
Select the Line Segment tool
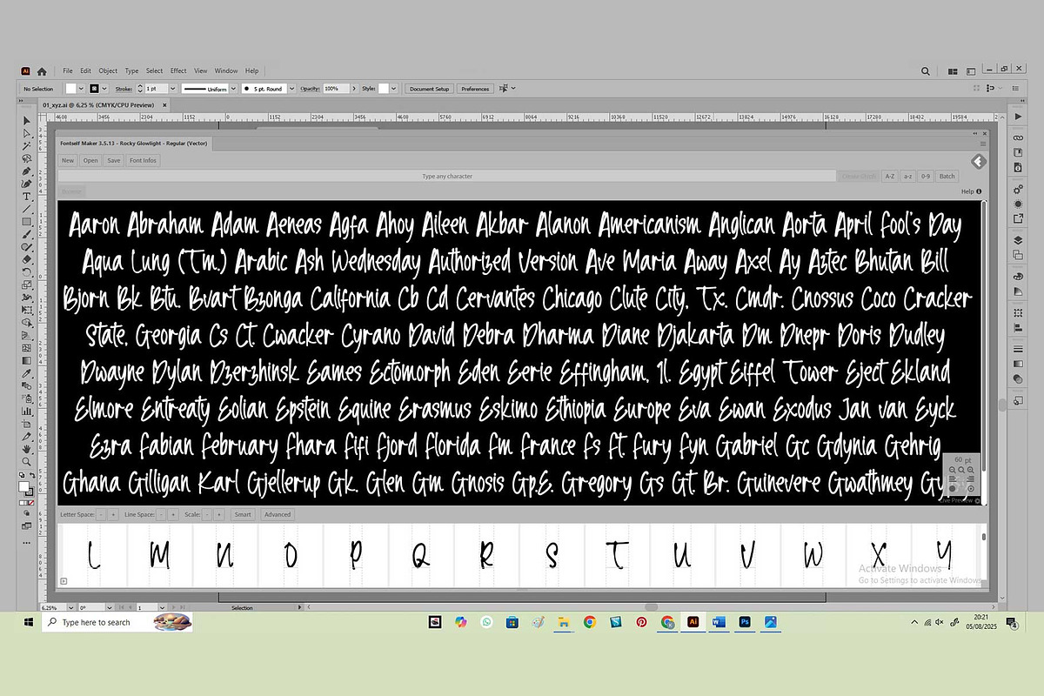26,209
